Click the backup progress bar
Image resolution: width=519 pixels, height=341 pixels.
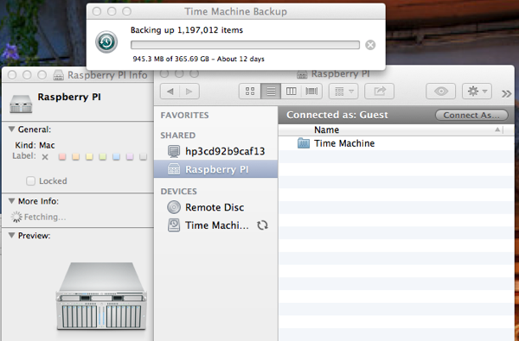point(245,45)
